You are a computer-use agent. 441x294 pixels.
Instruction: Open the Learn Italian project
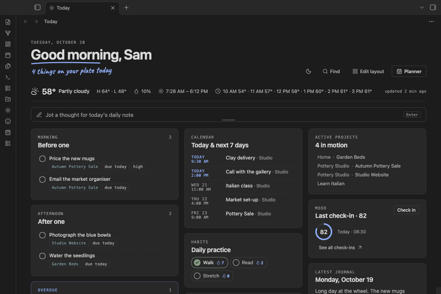[x=331, y=183]
